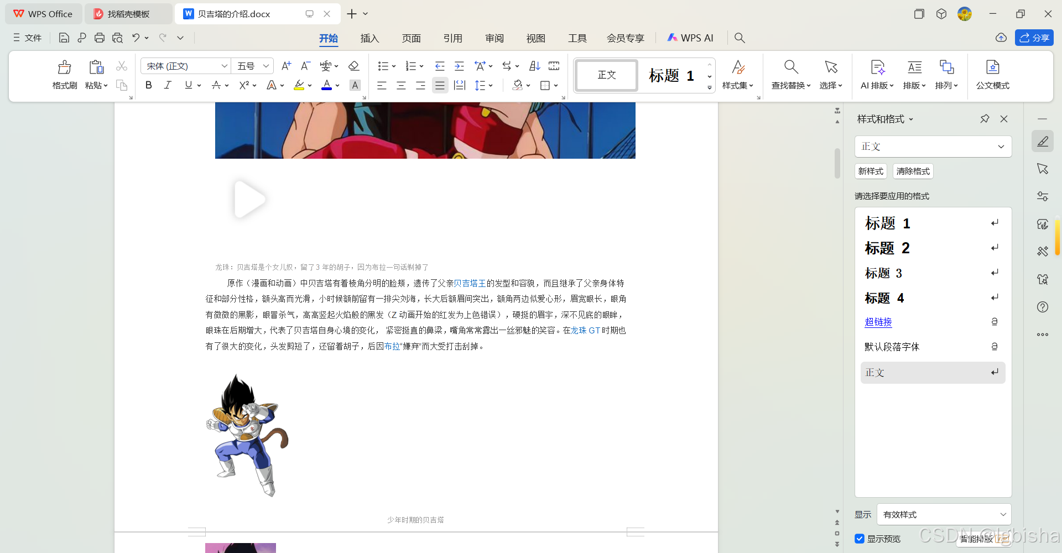Open the 插入 ribbon tab
1062x553 pixels.
pos(369,38)
